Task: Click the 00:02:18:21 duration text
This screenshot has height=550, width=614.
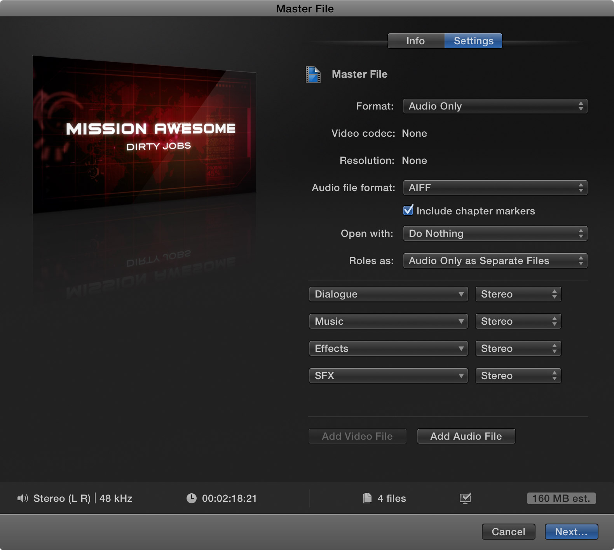Action: click(x=229, y=498)
